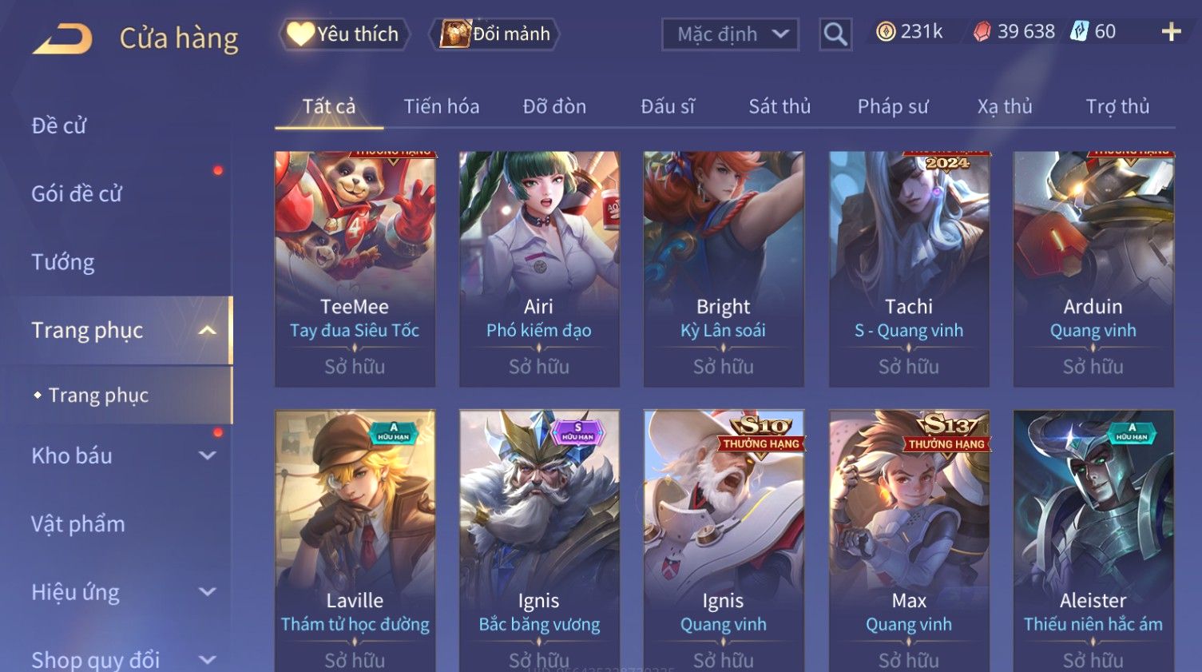The width and height of the screenshot is (1202, 672).
Task: Tap the golden back arrow icon
Action: (62, 38)
